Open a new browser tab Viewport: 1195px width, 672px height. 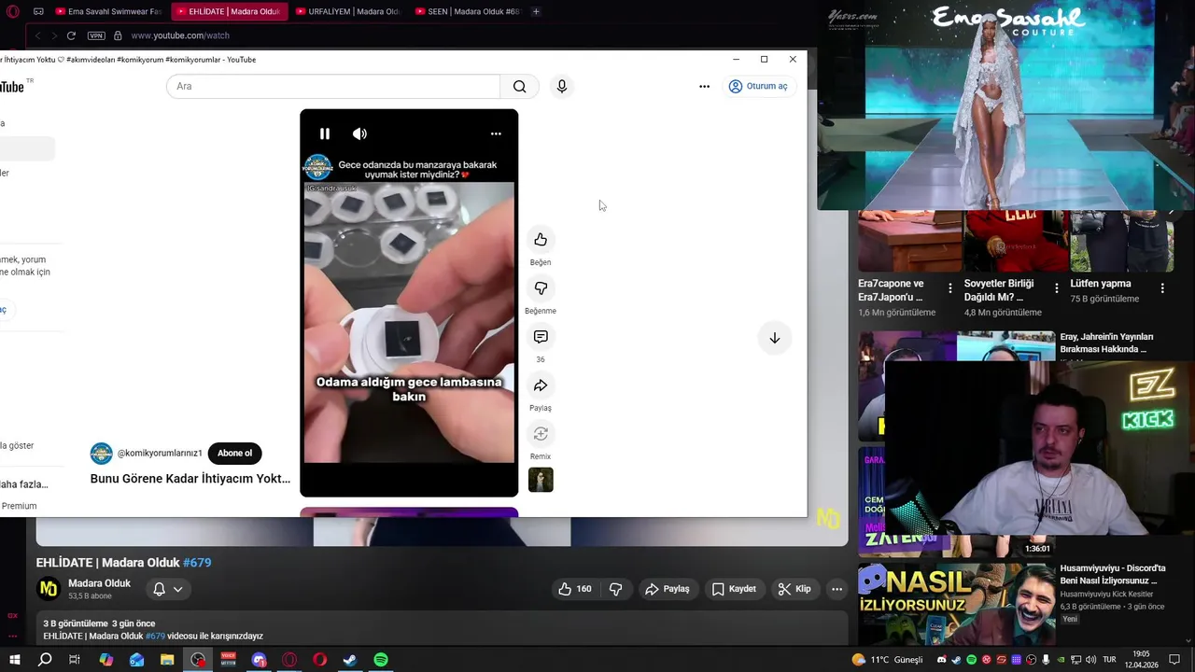pos(536,11)
